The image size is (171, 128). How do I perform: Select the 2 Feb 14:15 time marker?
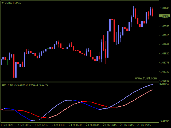tap(144, 125)
